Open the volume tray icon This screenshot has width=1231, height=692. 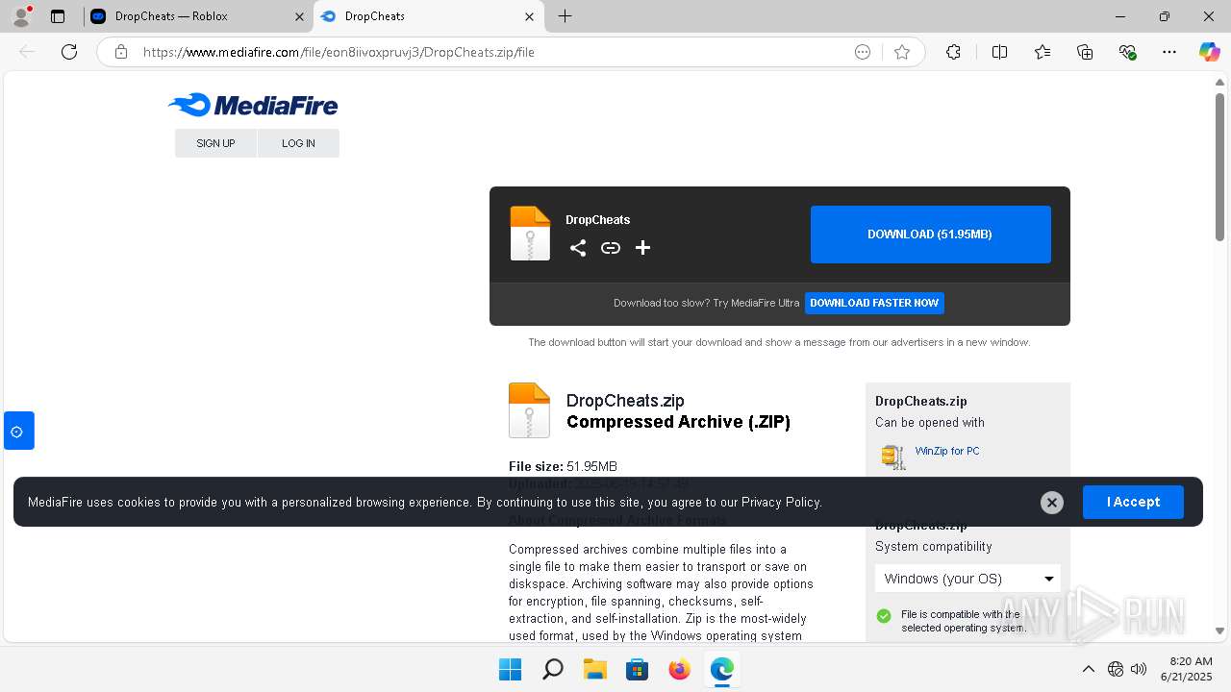[x=1139, y=669]
